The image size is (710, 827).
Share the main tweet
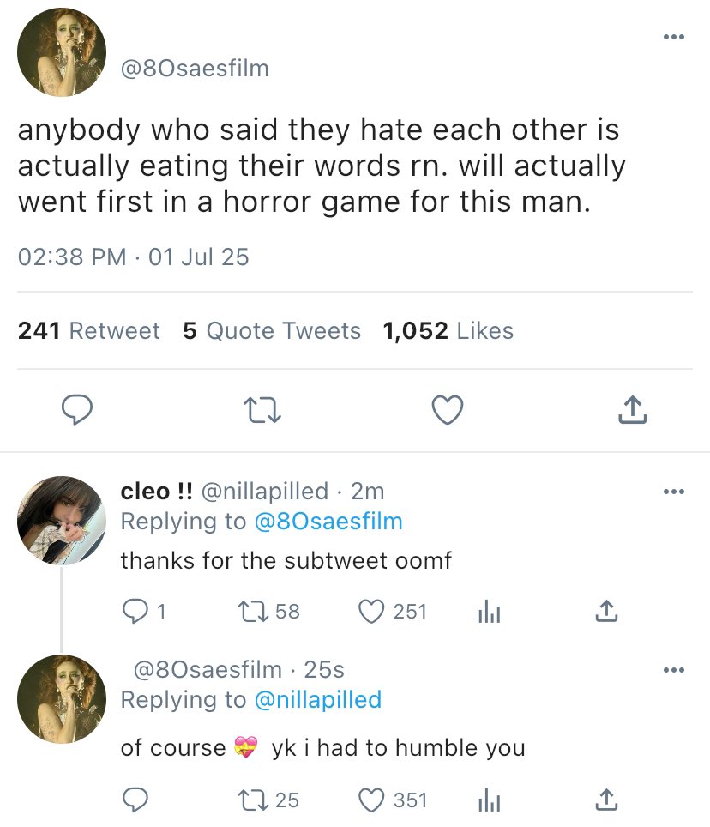point(632,412)
